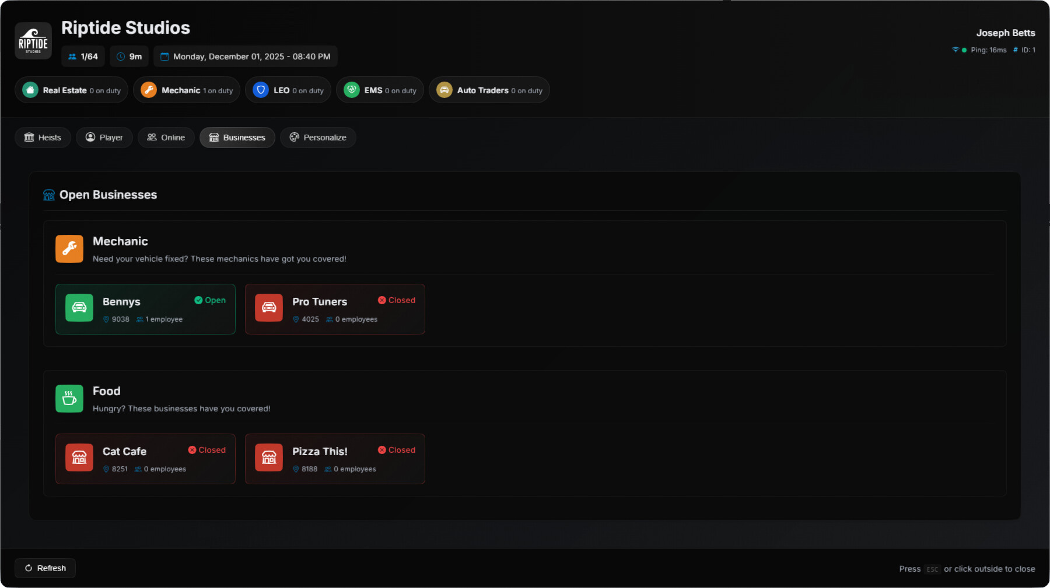Select the Businesses tab
This screenshot has height=588, width=1050.
pyautogui.click(x=237, y=138)
